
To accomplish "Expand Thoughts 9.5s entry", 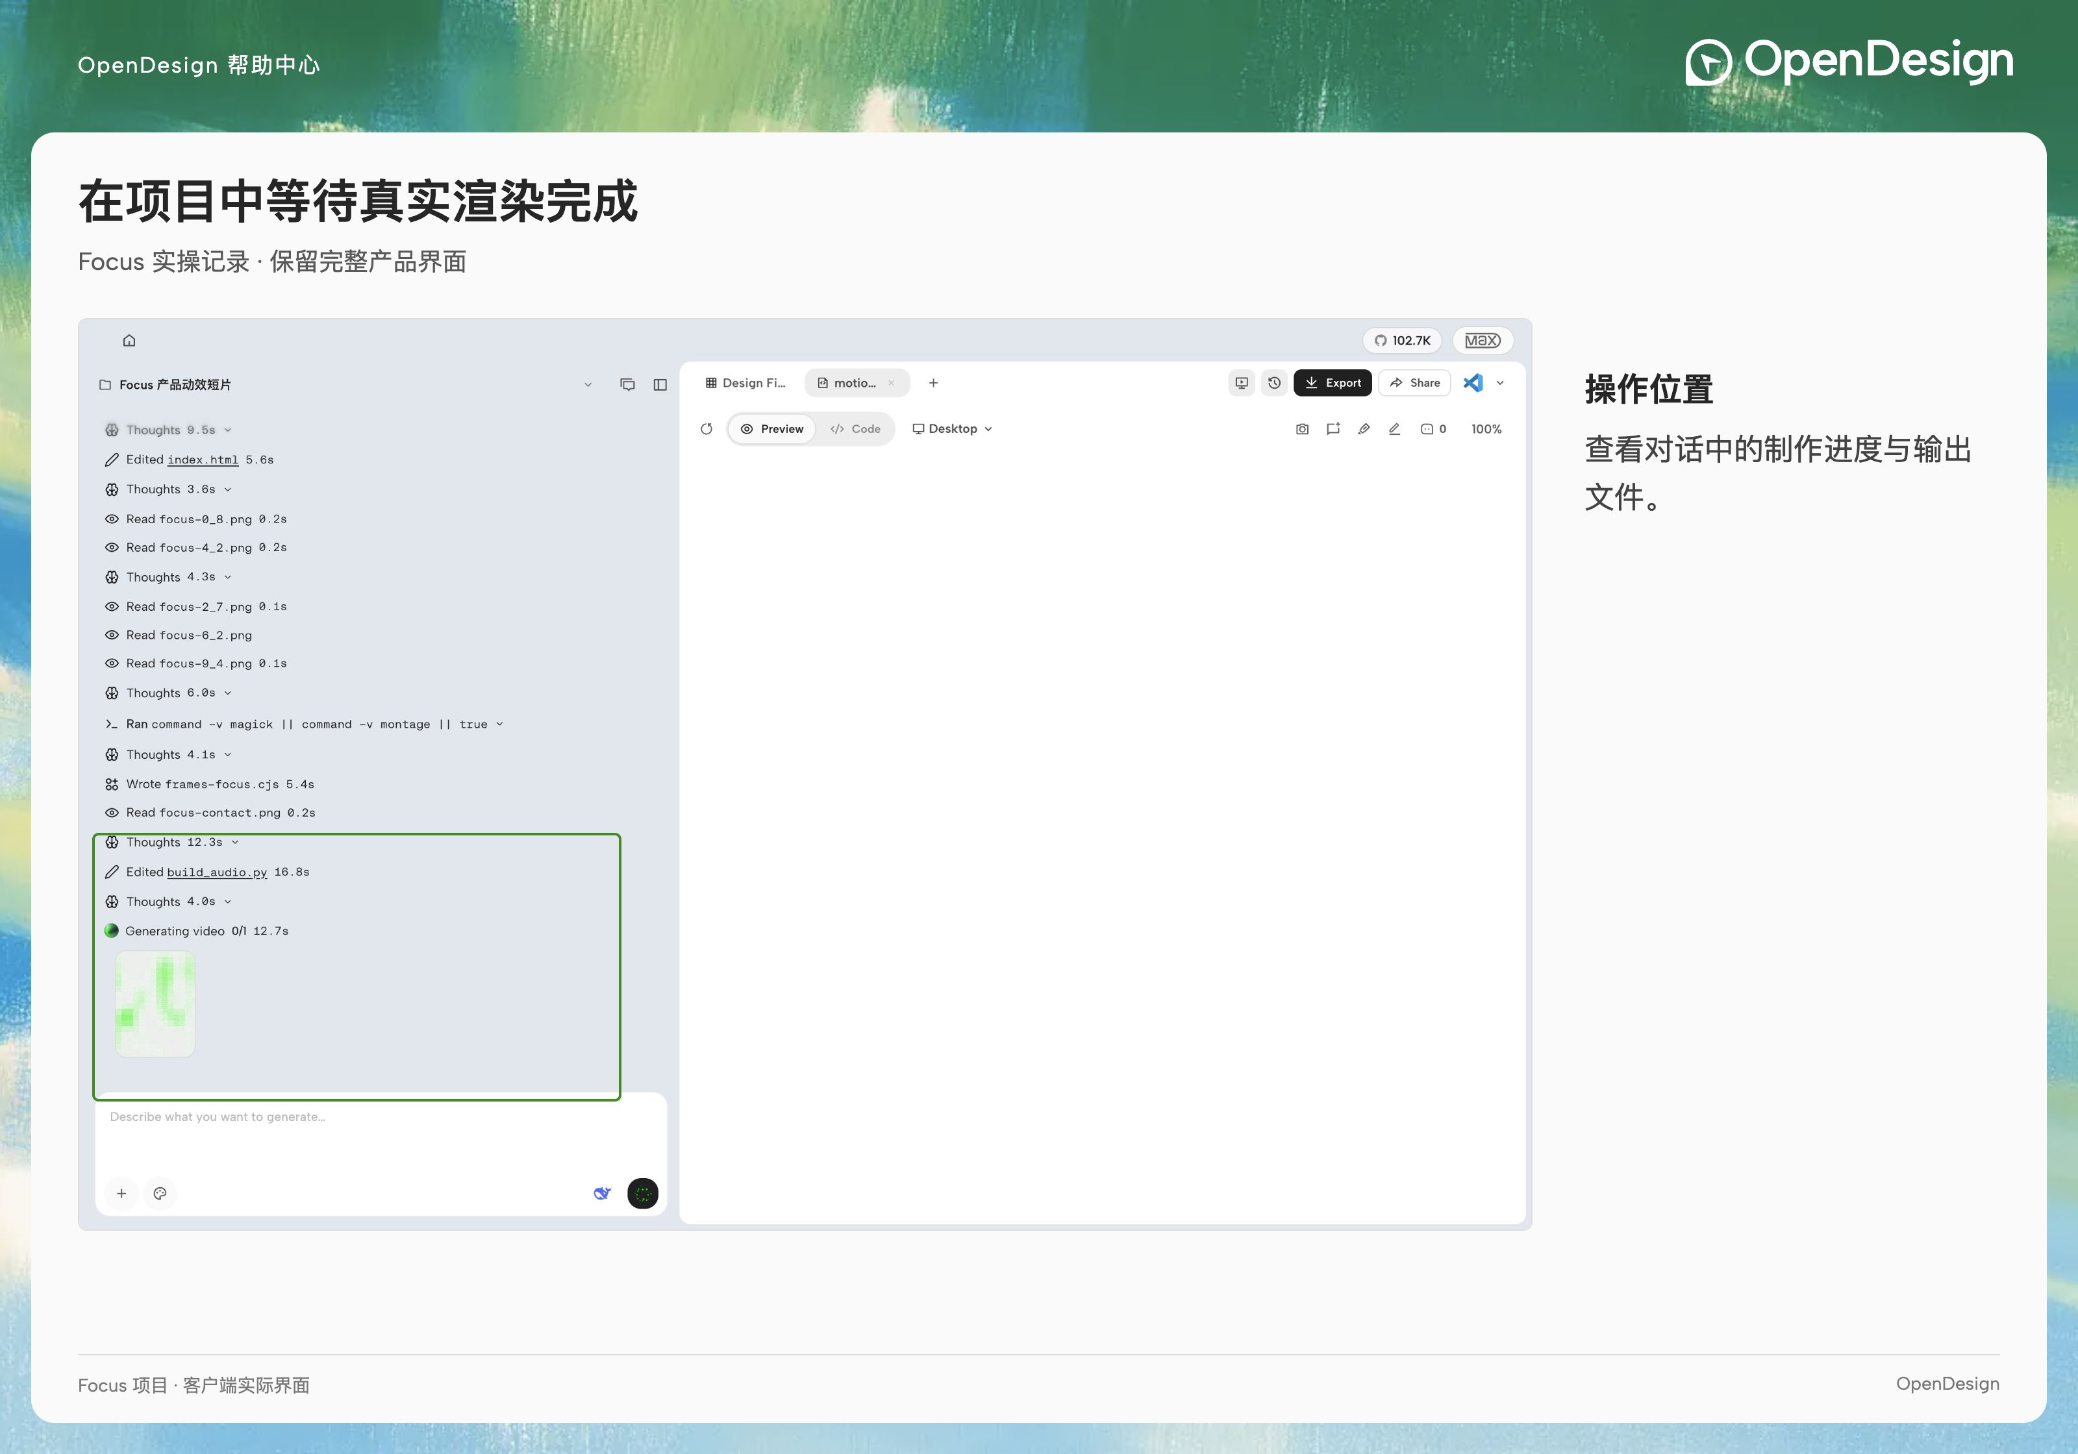I will click(168, 430).
